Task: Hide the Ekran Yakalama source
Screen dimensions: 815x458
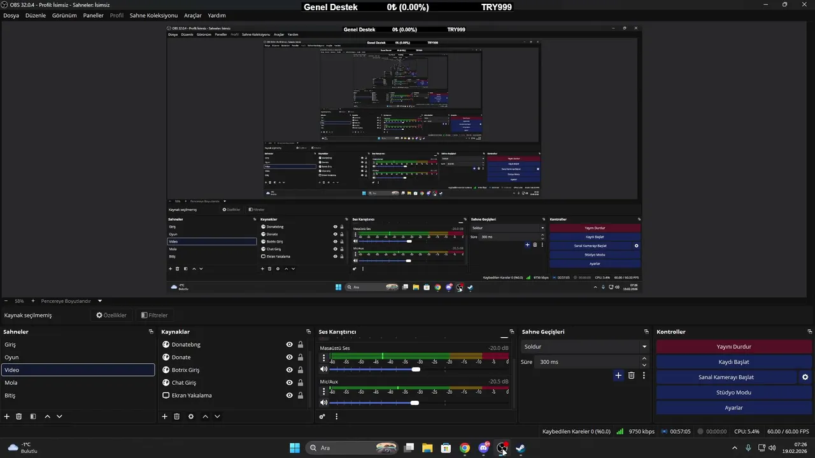Action: (289, 396)
